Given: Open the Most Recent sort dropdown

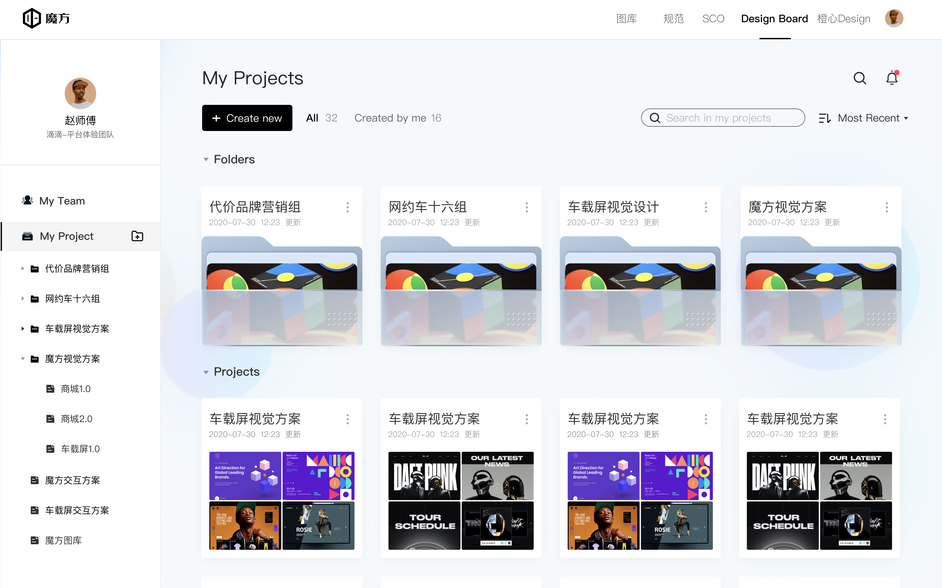Looking at the screenshot, I should click(x=873, y=118).
